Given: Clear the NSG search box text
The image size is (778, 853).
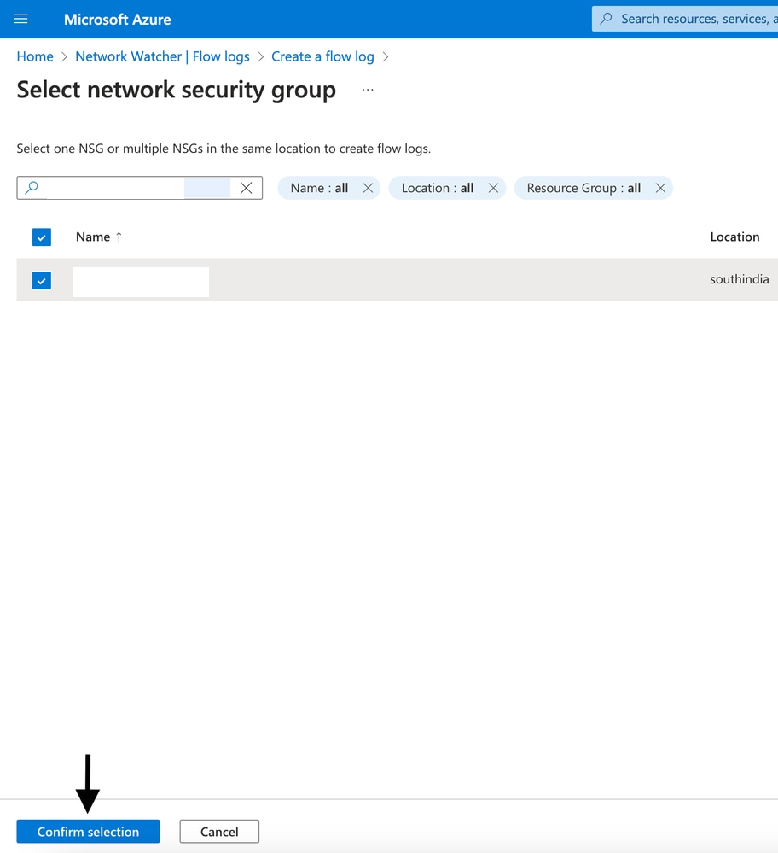Looking at the screenshot, I should point(246,188).
